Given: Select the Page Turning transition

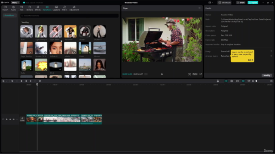Looking at the screenshot, I should click(27, 48).
